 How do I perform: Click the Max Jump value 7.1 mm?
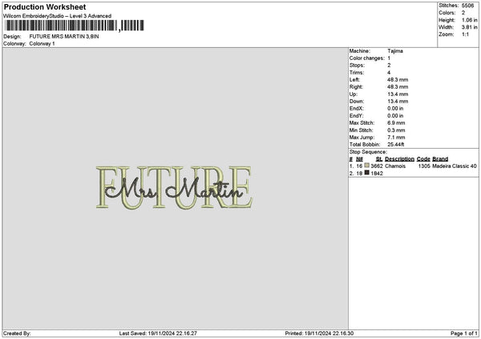[x=396, y=138]
